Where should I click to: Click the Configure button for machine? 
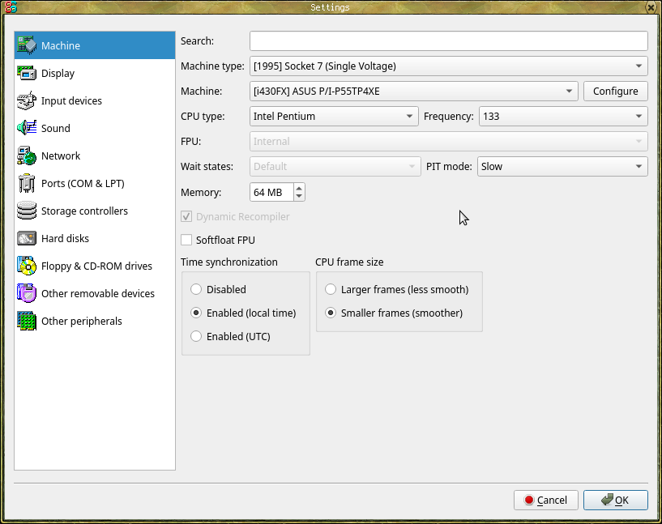[x=615, y=92]
